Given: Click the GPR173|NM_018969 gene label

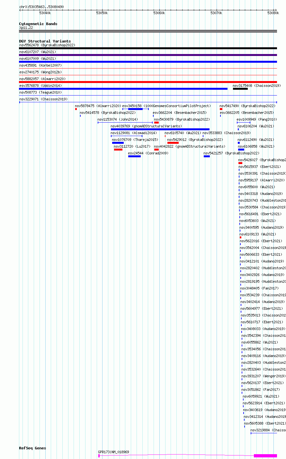Looking at the screenshot, I should coord(114,452).
